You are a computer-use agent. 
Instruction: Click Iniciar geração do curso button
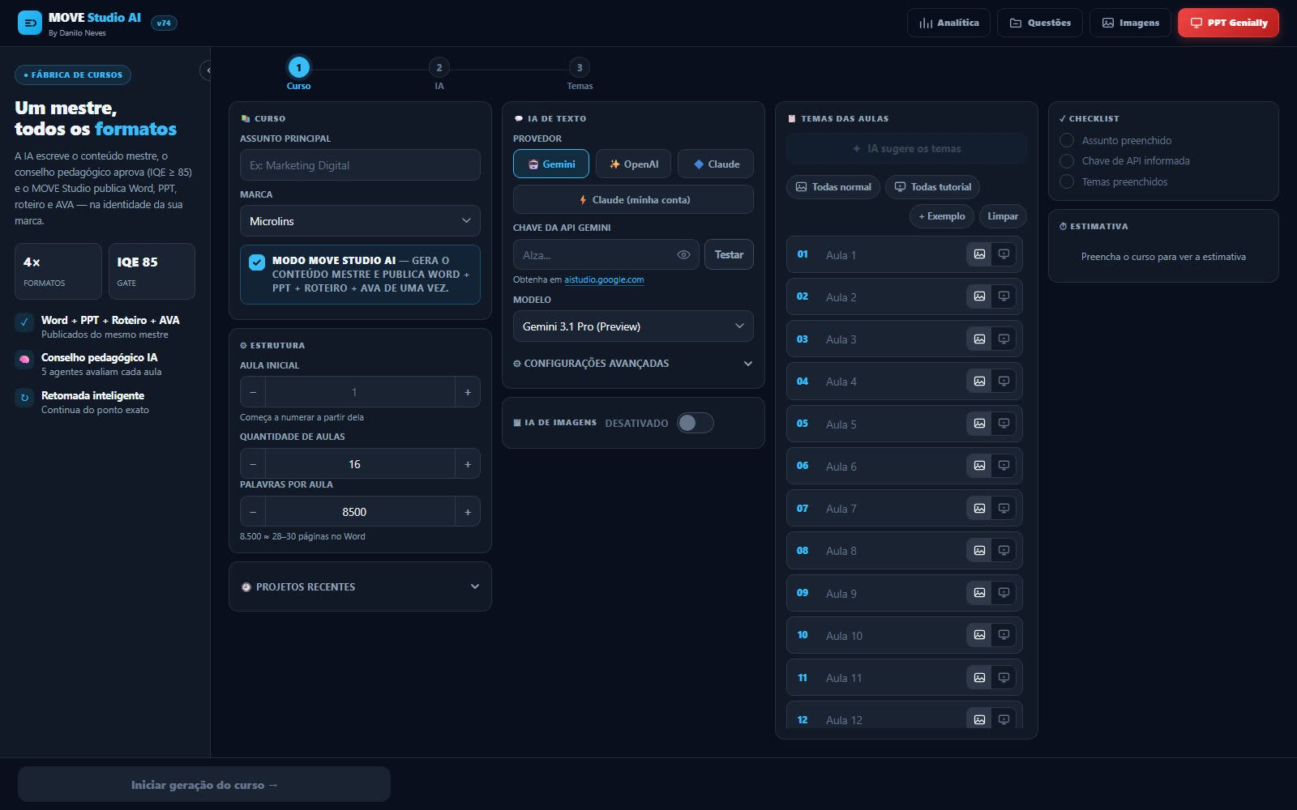click(x=204, y=785)
